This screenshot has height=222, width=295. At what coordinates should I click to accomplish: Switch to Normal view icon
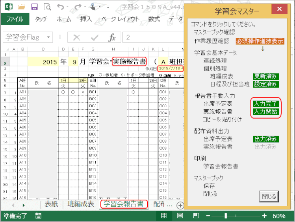pyautogui.click(x=164, y=216)
